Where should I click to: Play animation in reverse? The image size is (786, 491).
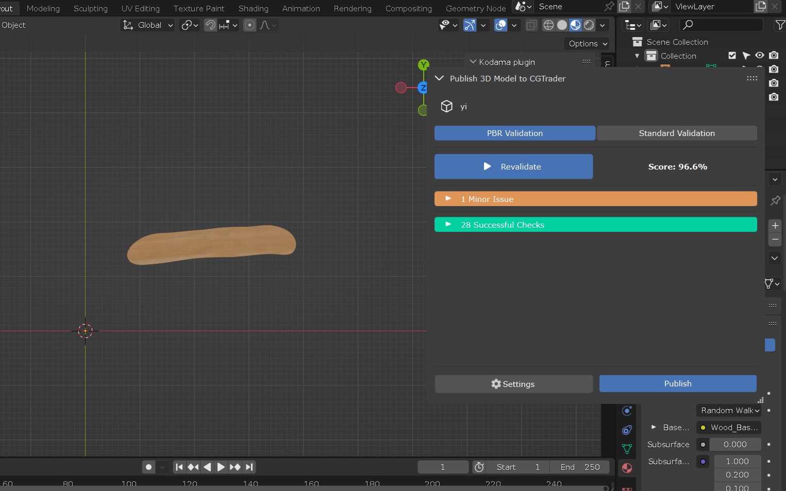tap(207, 467)
